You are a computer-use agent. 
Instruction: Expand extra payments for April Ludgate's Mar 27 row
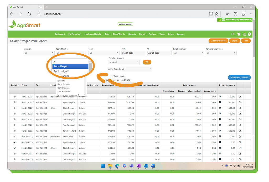pos(220,102)
